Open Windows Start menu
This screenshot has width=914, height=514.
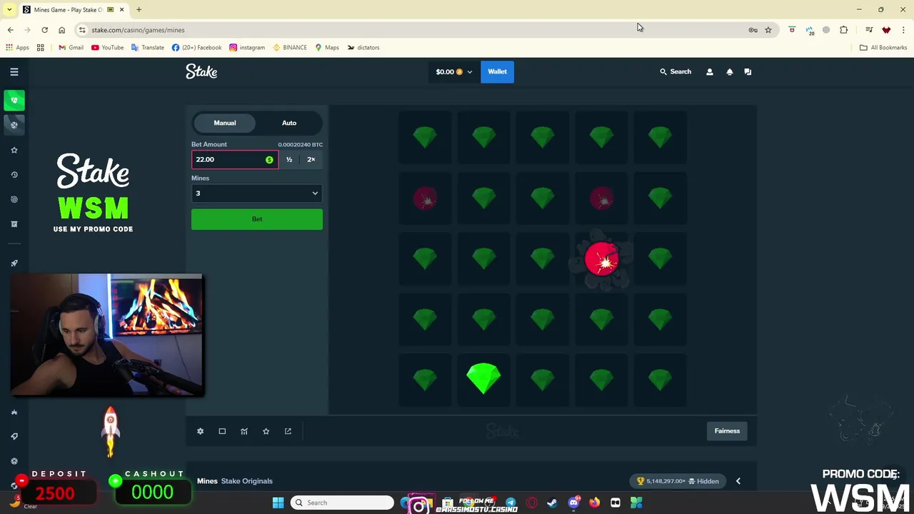(x=278, y=503)
